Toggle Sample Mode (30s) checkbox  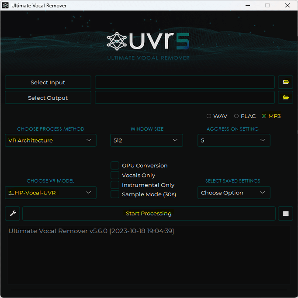(115, 194)
